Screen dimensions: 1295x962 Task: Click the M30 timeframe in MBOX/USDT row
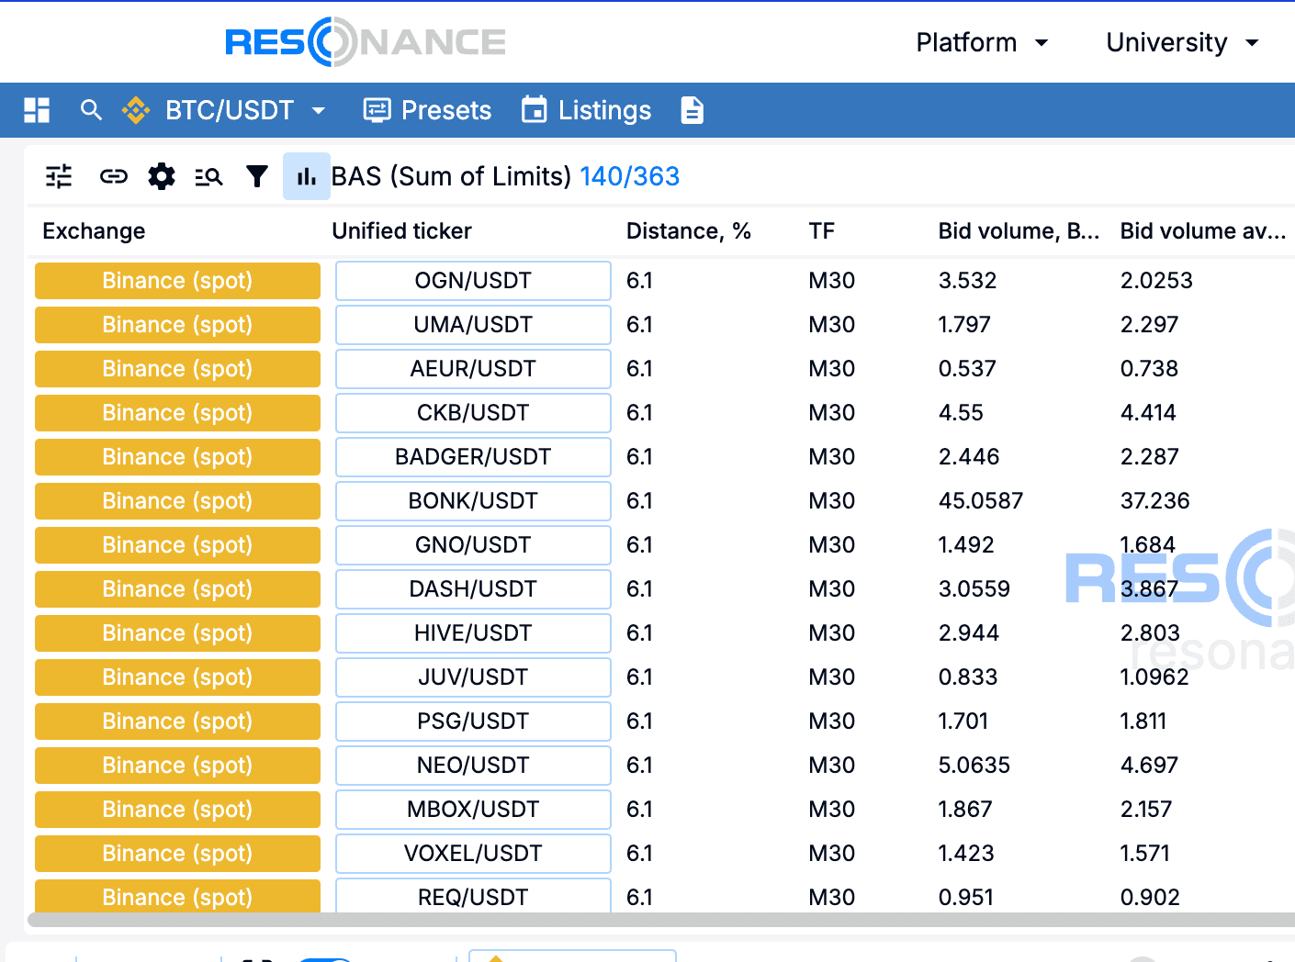[x=832, y=810]
